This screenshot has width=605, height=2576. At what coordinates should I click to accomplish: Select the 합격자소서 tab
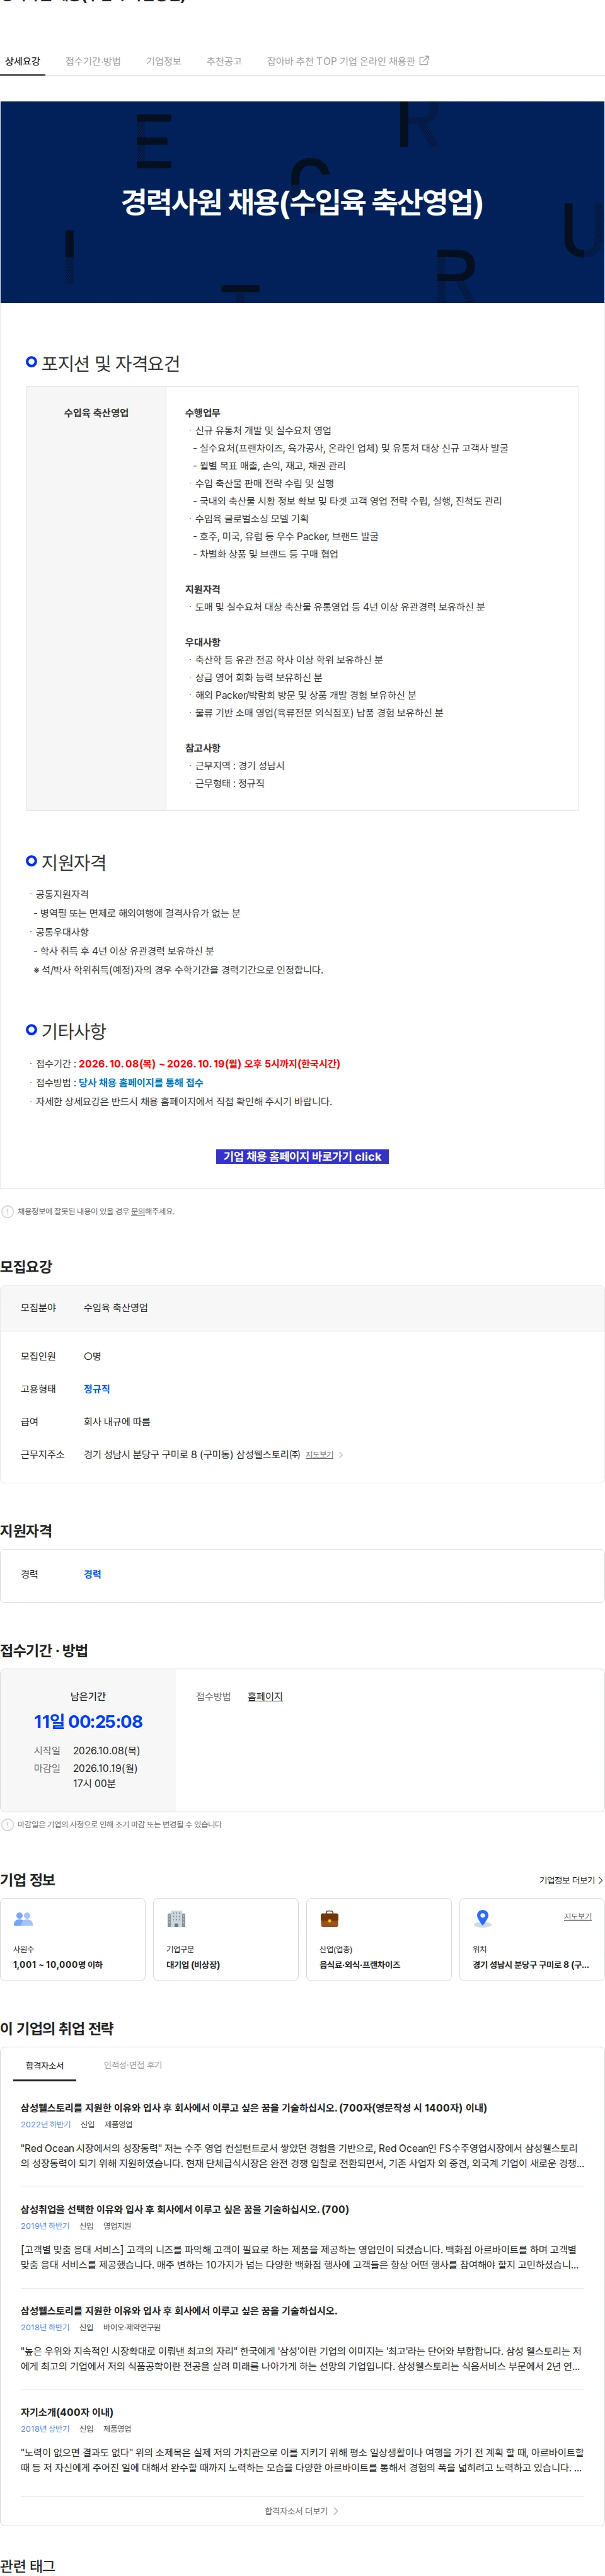click(x=45, y=2065)
